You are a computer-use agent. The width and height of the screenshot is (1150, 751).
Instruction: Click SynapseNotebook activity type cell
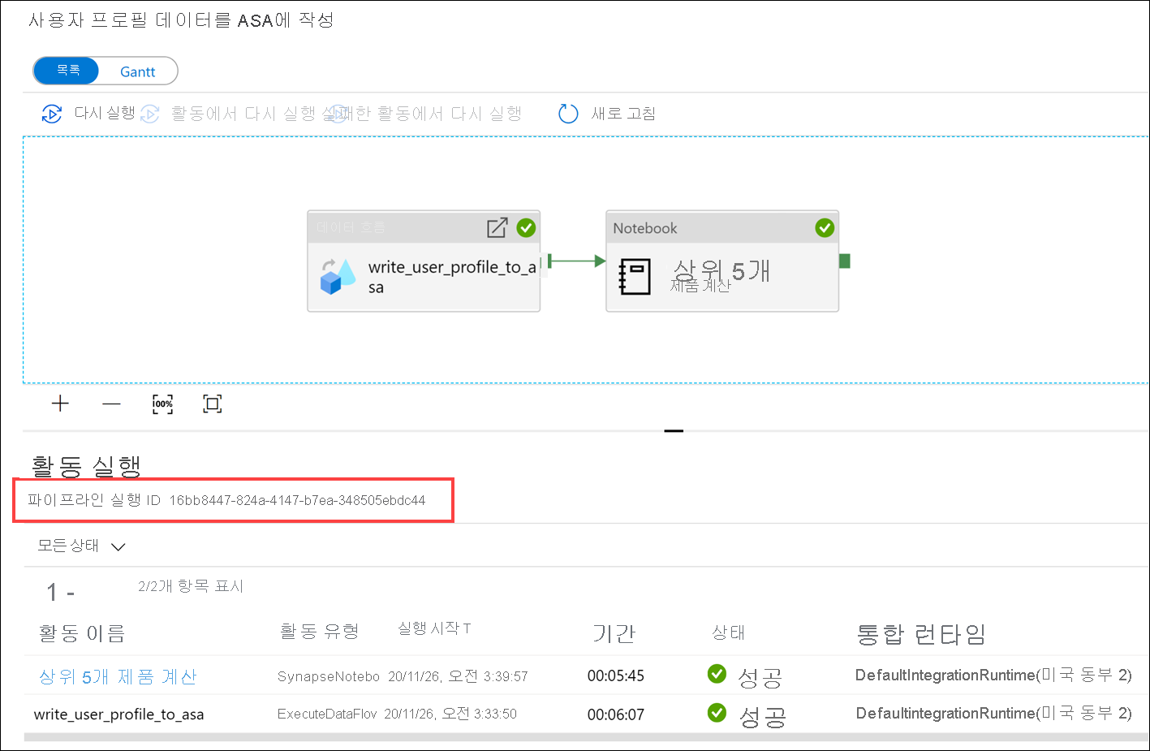[329, 676]
